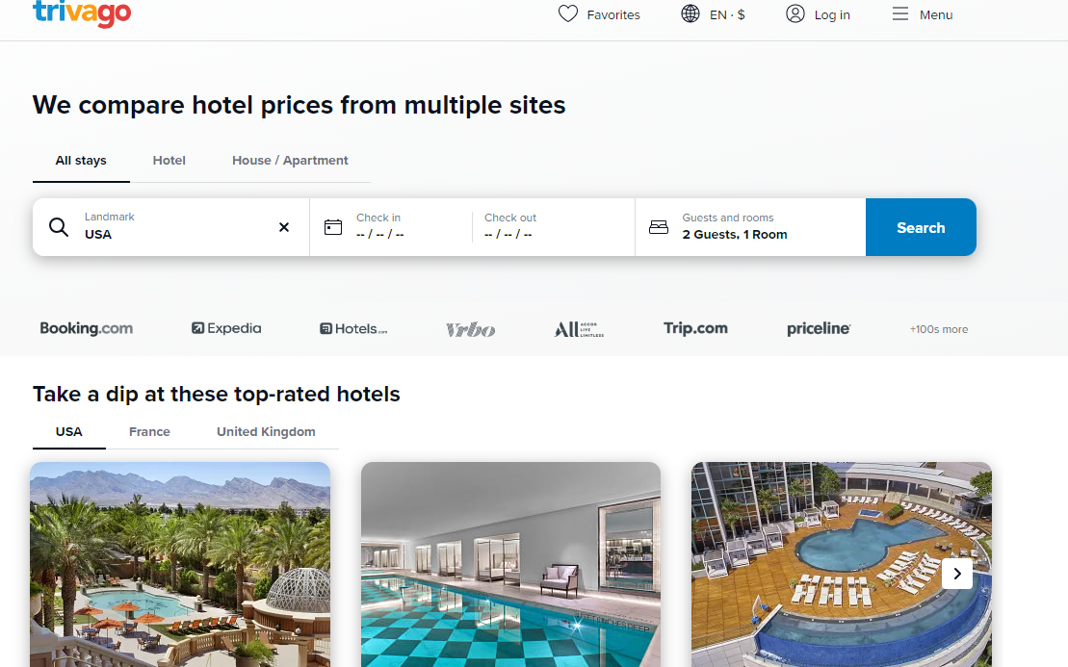
Task: Click the calendar icon beside Check in
Action: [x=333, y=227]
